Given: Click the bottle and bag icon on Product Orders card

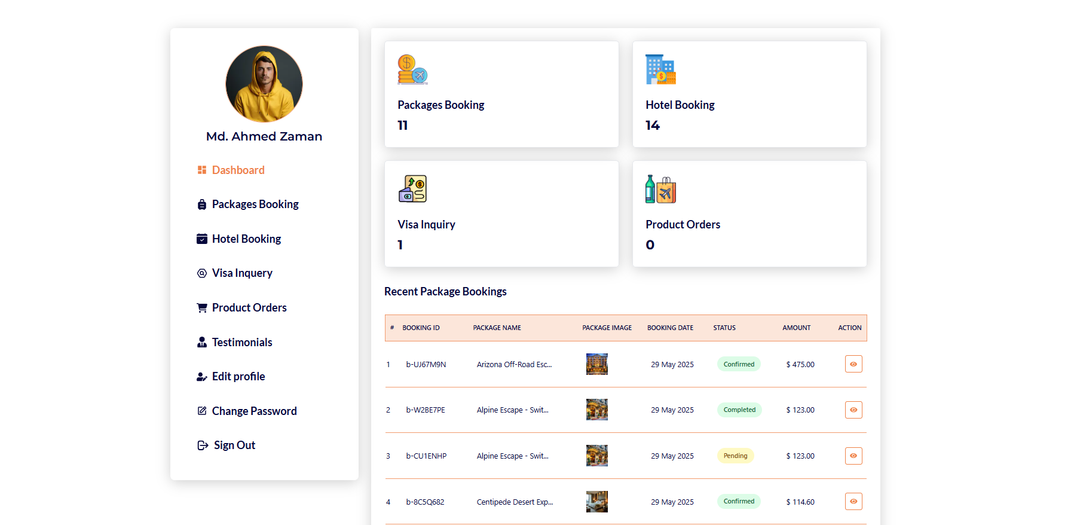Looking at the screenshot, I should pyautogui.click(x=661, y=189).
